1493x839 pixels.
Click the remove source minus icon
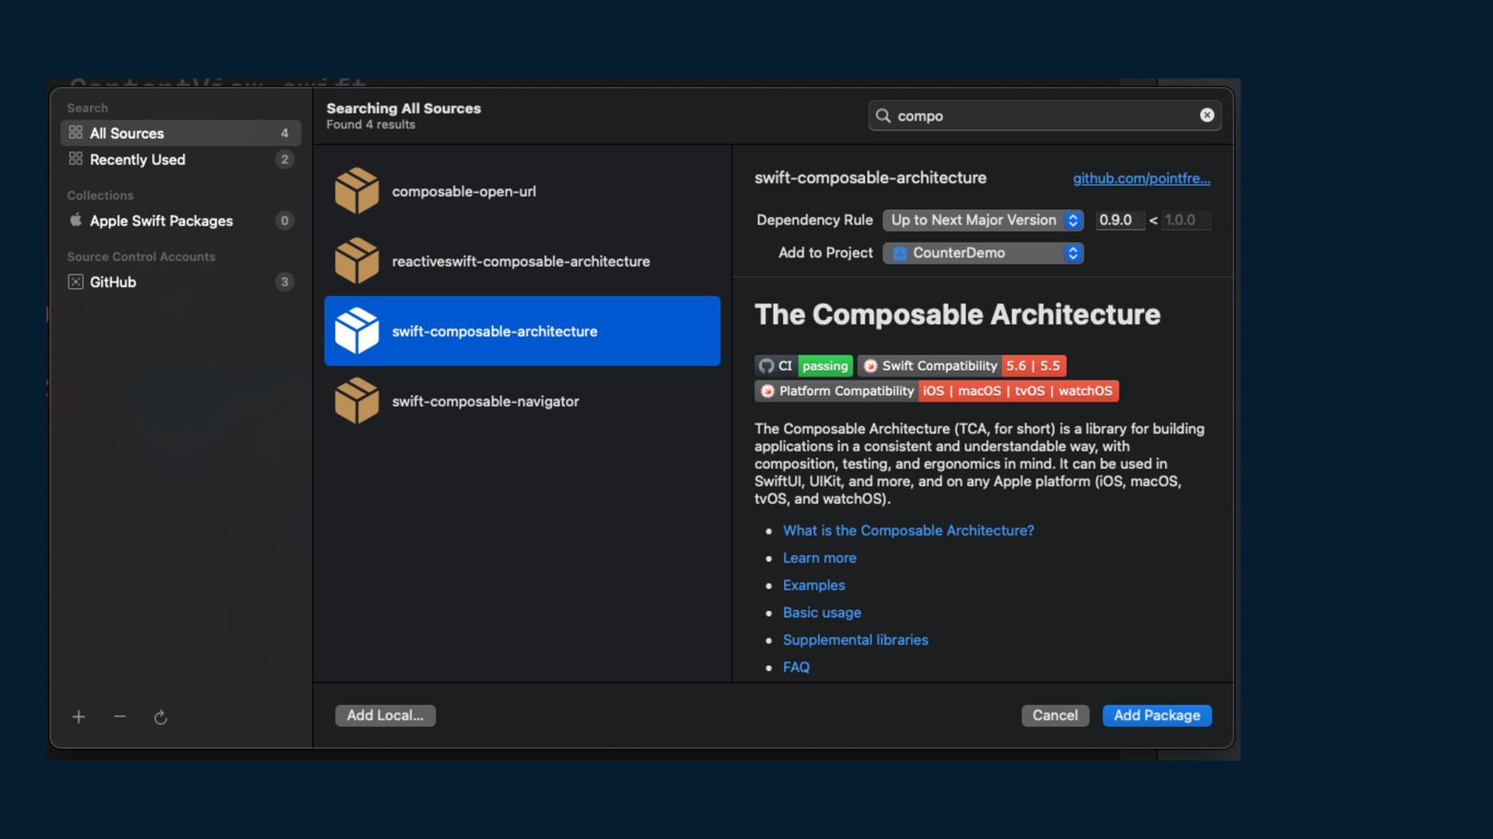tap(120, 716)
